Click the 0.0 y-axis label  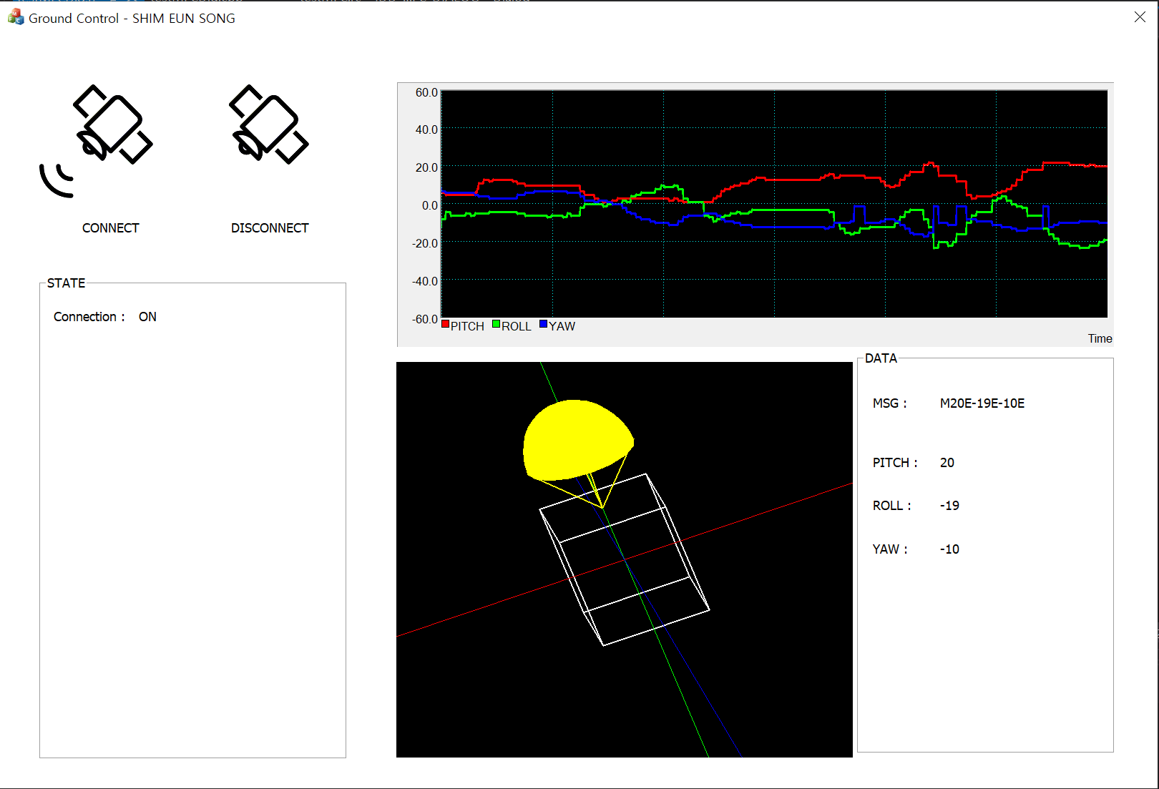pos(430,205)
